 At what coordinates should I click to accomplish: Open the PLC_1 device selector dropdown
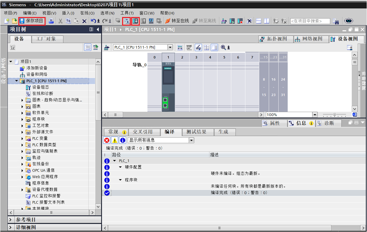coord(170,47)
